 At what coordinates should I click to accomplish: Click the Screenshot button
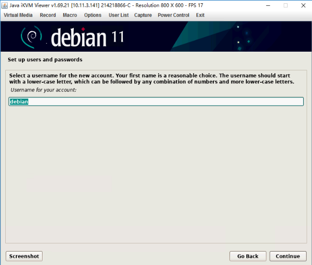(24, 256)
